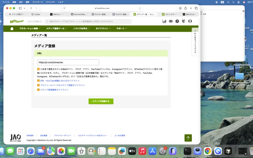The width and height of the screenshot is (253, 158).
Task: Click the green scroll-to-top arrow button
Action: tap(188, 138)
